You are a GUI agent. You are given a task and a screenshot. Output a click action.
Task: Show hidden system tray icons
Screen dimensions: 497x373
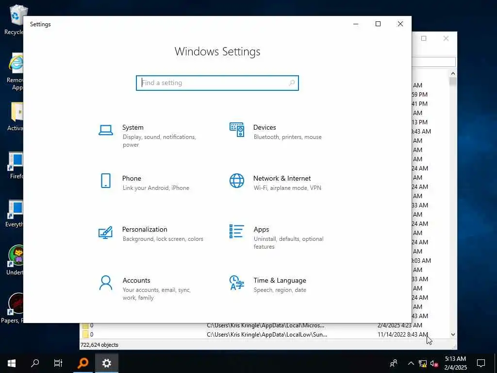coord(411,363)
